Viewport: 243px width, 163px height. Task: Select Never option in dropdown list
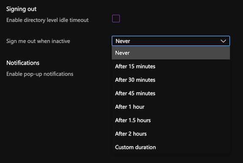[171, 53]
